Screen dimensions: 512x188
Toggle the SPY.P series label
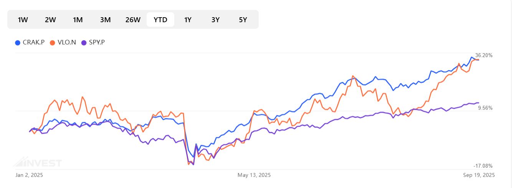point(97,43)
